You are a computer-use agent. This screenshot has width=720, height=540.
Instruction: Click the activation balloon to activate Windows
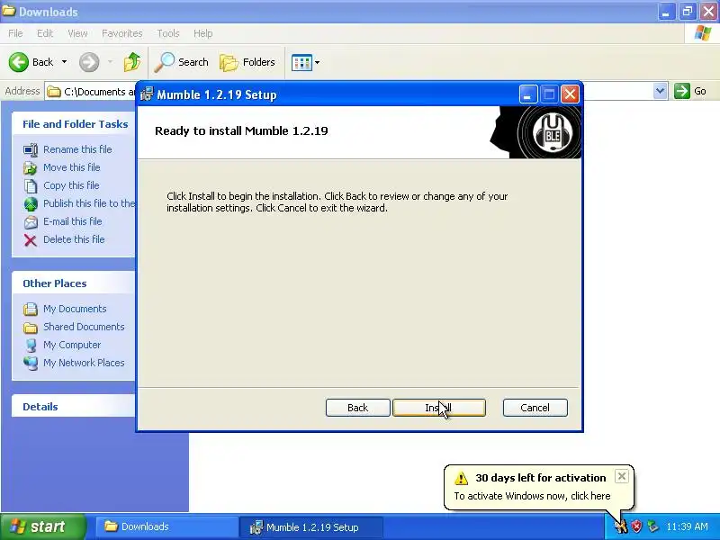coord(532,496)
